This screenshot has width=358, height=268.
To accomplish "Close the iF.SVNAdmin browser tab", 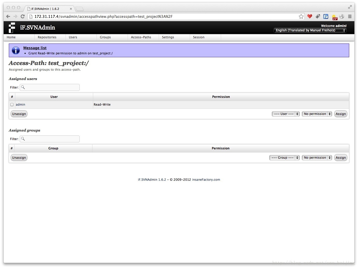I will click(x=71, y=9).
